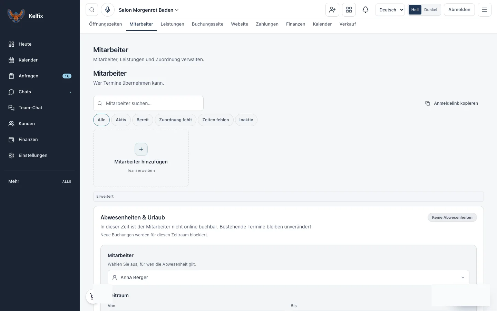497x311 pixels.
Task: Open Kalender from the sidebar
Action: (x=40, y=60)
